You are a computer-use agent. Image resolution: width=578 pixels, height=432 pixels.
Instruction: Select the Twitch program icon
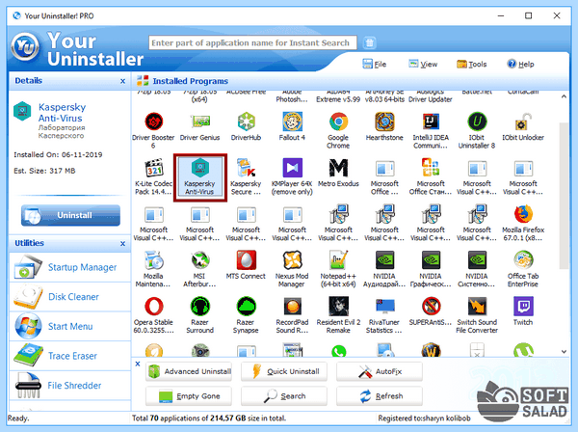pos(523,307)
